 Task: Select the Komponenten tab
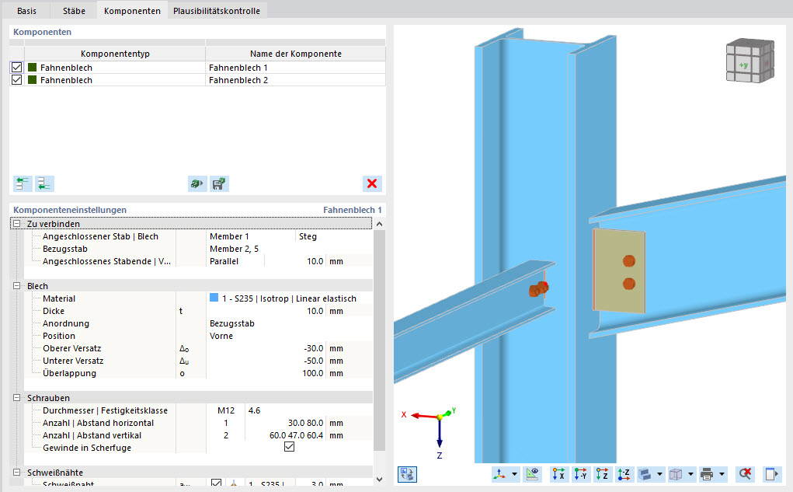coord(132,11)
